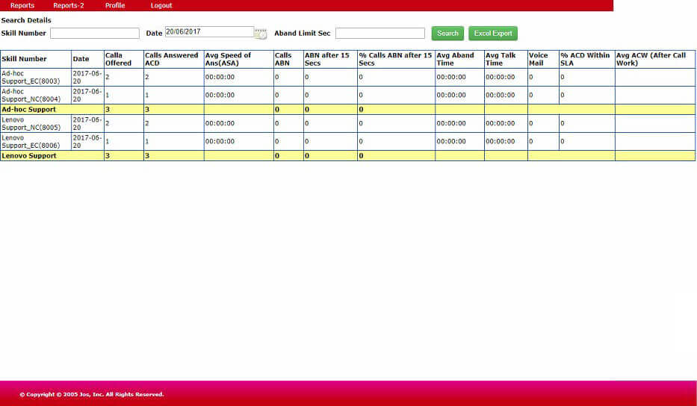Select the Skill Number column header
697x406 pixels.
(x=36, y=59)
